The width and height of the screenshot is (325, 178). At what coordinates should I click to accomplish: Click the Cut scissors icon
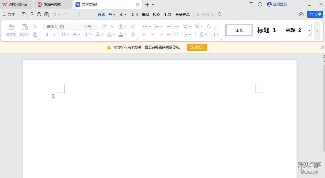[35, 26]
